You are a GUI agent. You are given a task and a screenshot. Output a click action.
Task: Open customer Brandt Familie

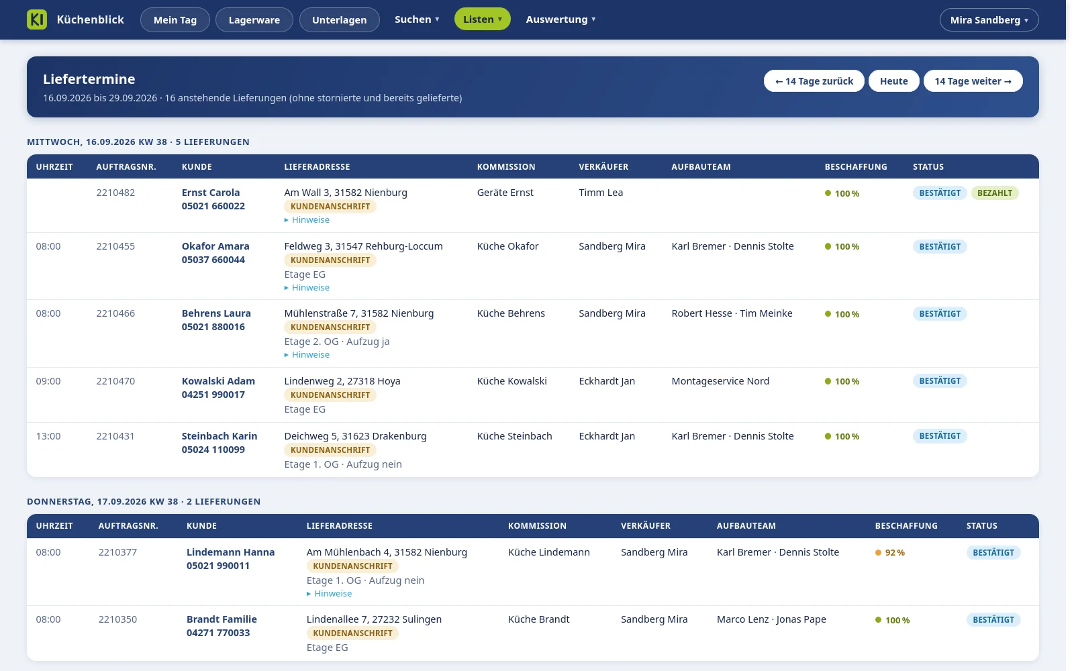(222, 619)
